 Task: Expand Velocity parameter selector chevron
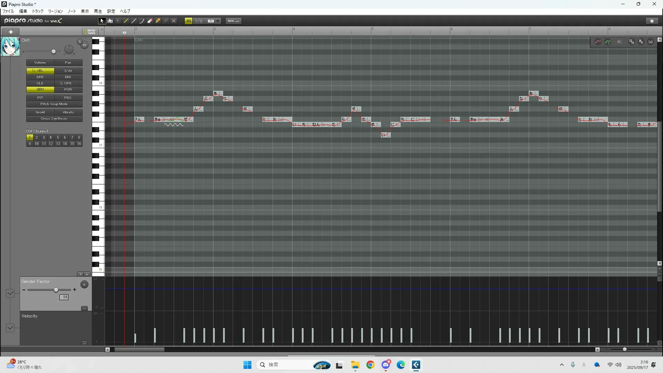coord(10,328)
